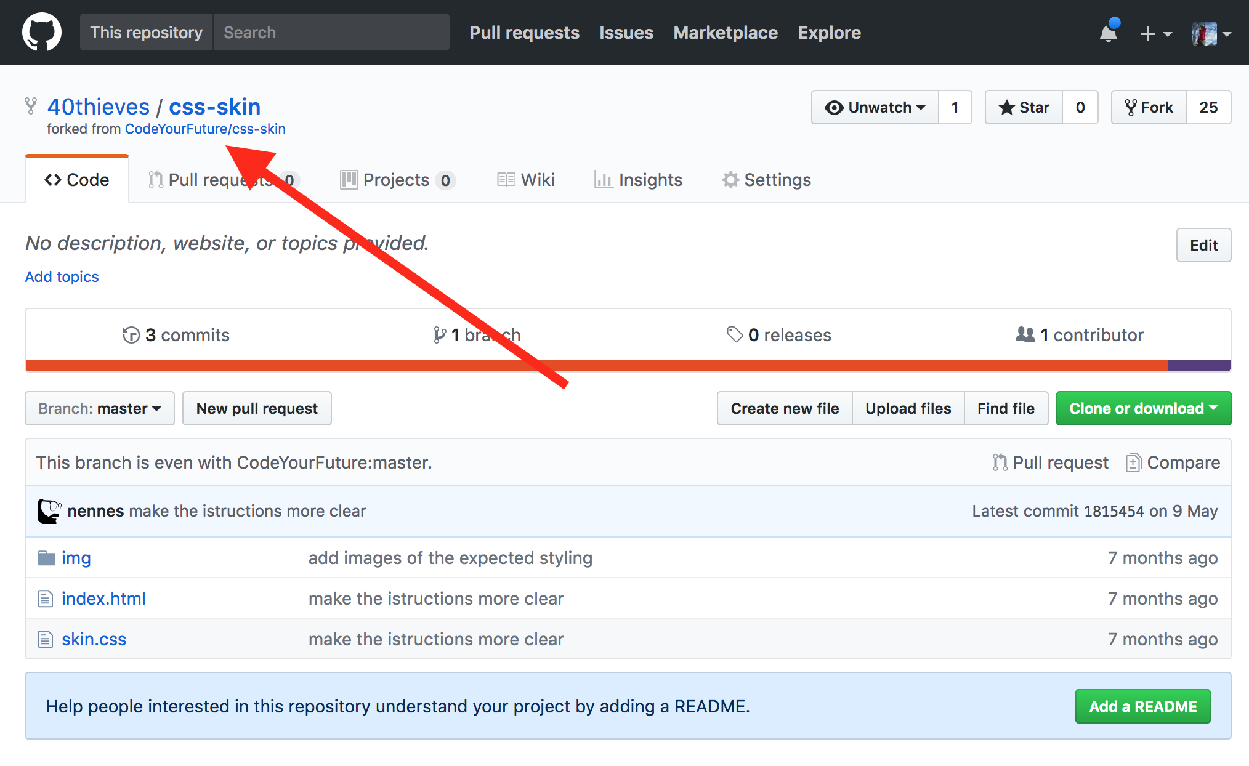Open Explore in top navigation
Viewport: 1249px width, 766px height.
pos(829,33)
